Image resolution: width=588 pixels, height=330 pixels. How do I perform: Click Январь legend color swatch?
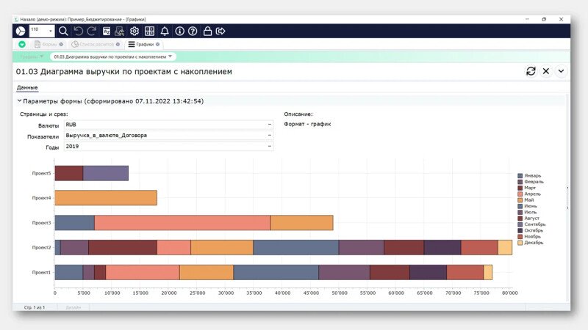520,175
